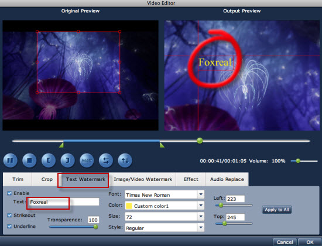The height and width of the screenshot is (246, 322).
Task: Click the green playhead knob on the timeline
Action: click(x=200, y=141)
